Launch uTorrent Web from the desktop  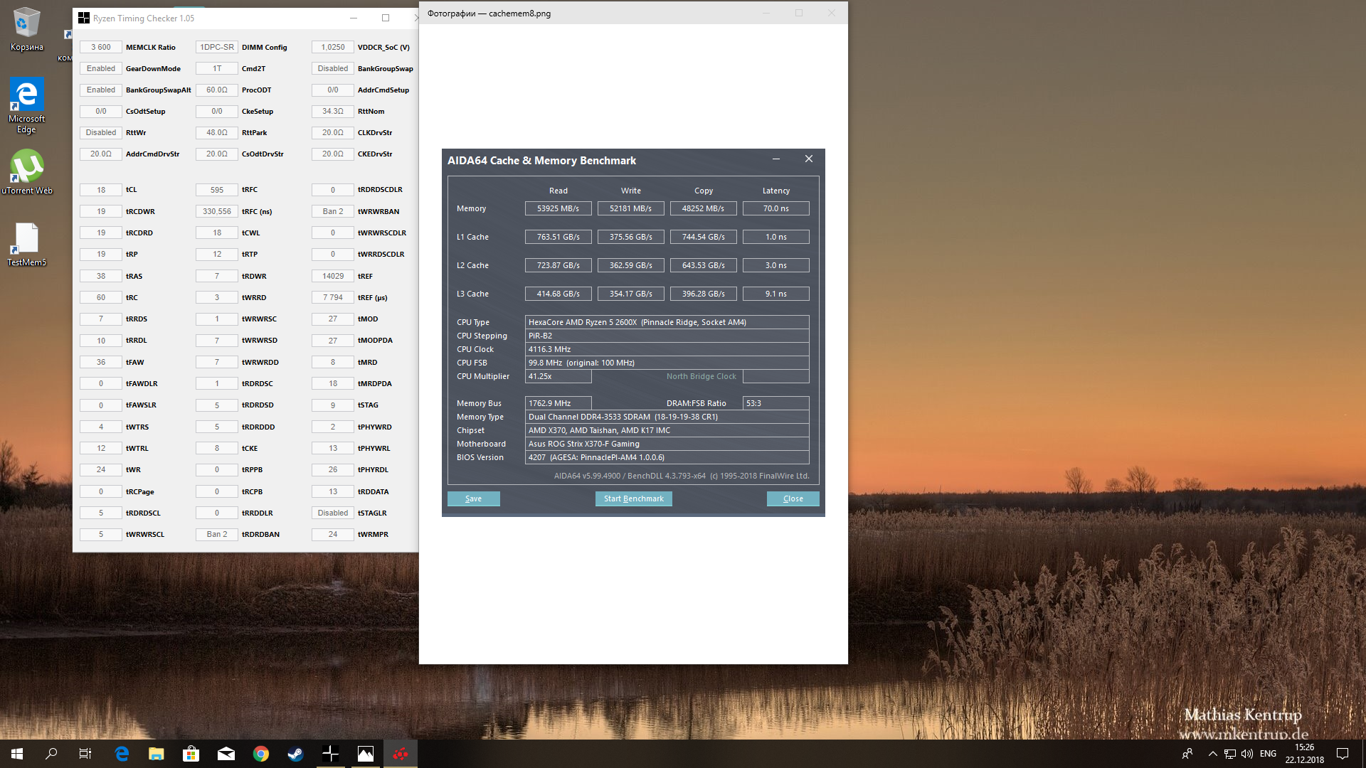pyautogui.click(x=26, y=171)
